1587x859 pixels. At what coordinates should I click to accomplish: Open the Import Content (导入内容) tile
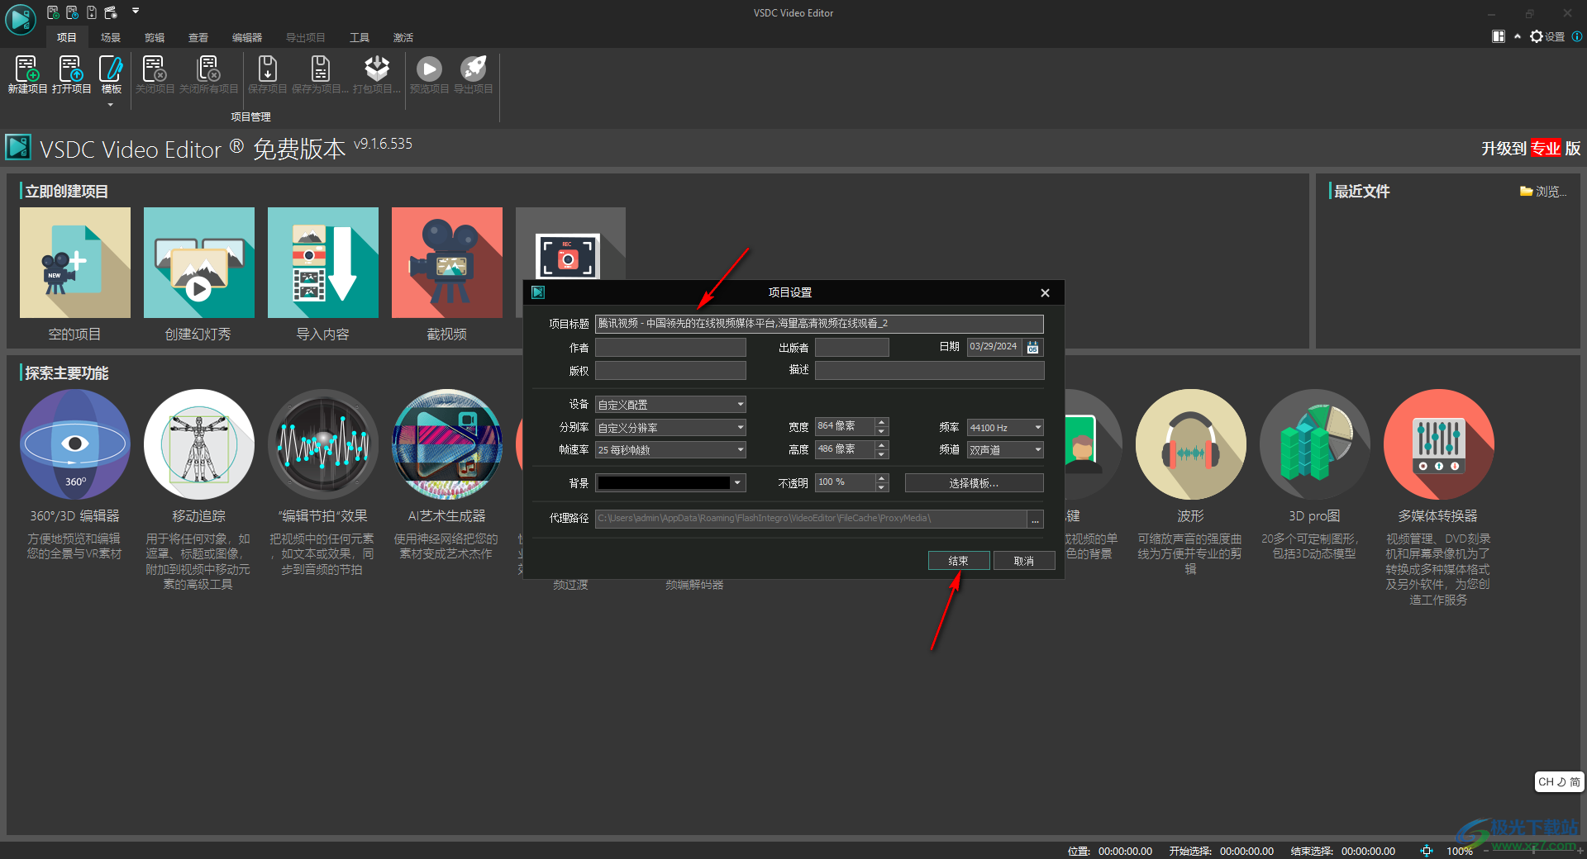(x=323, y=263)
